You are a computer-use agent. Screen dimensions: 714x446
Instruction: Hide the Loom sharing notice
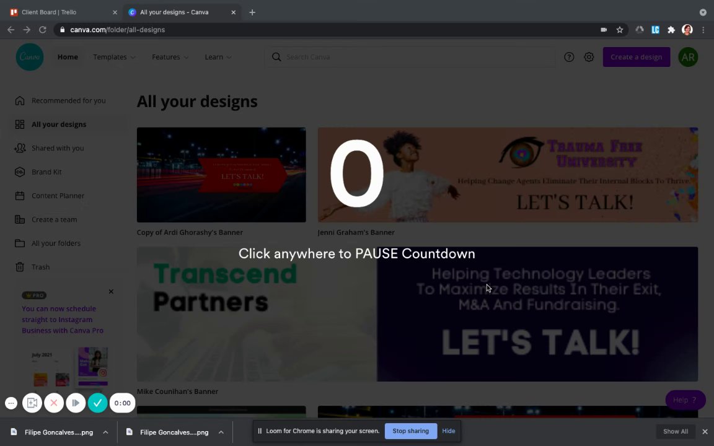click(449, 431)
